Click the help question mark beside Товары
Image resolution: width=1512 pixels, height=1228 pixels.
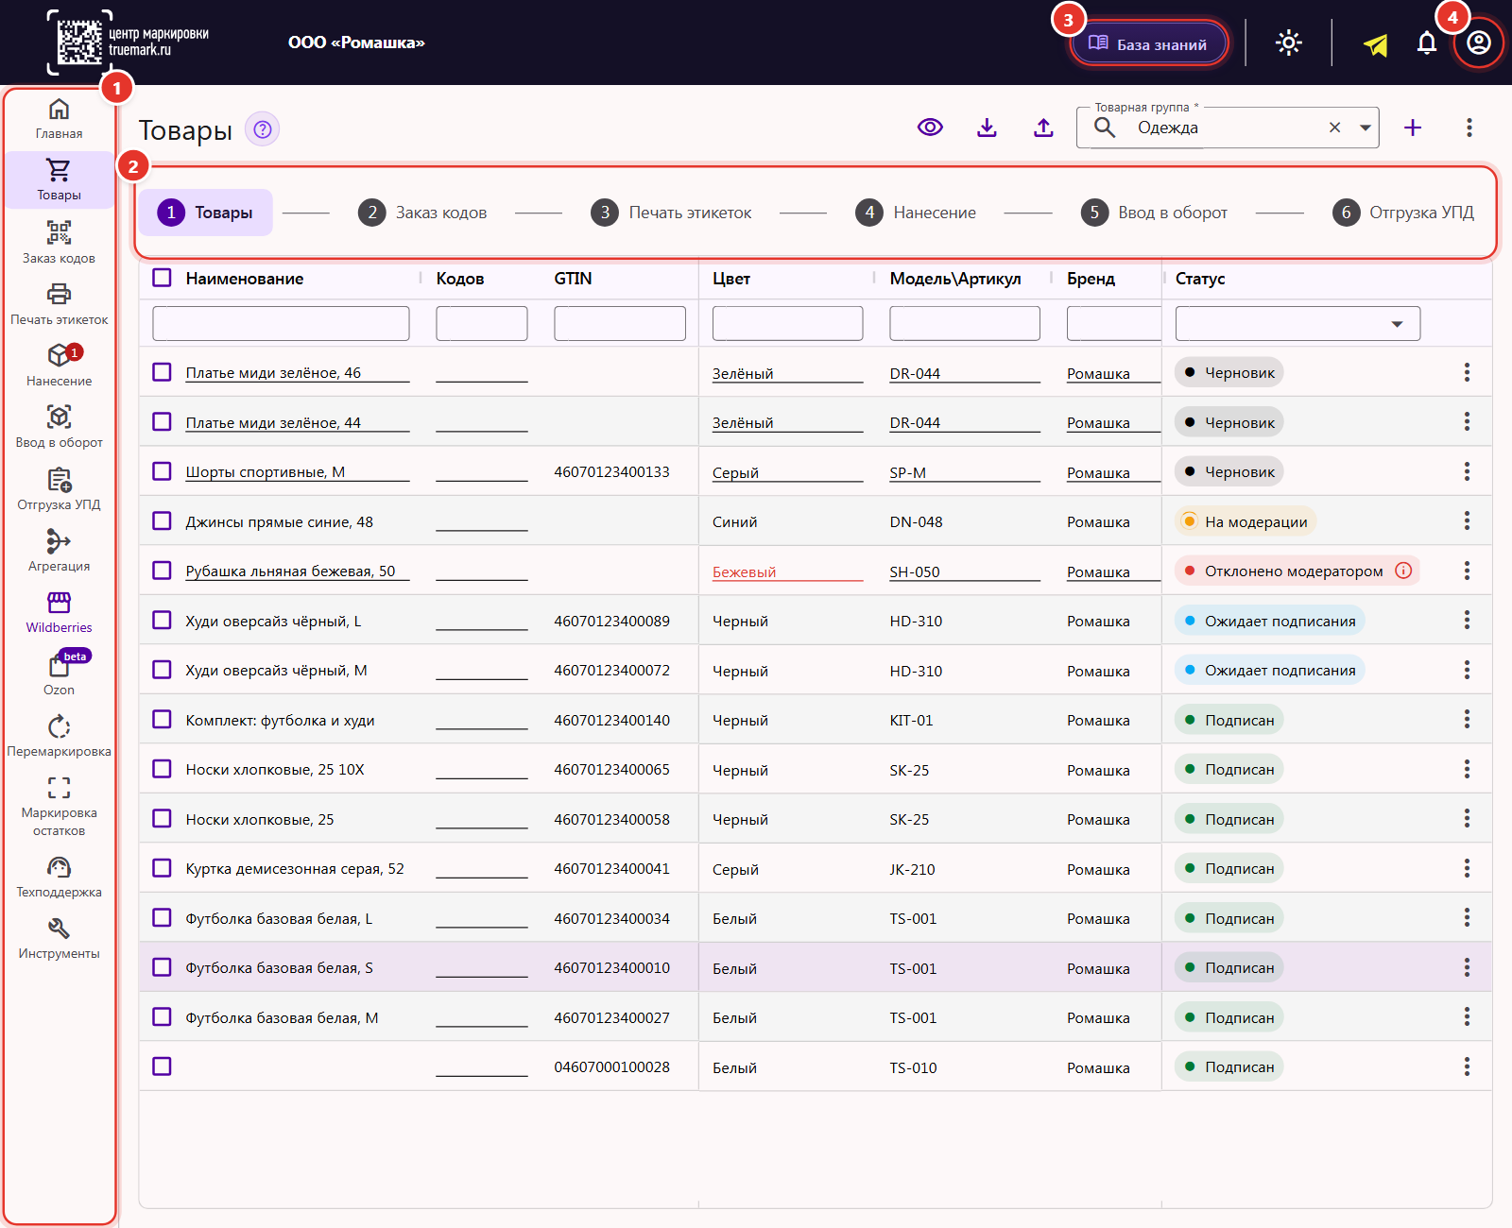(263, 129)
